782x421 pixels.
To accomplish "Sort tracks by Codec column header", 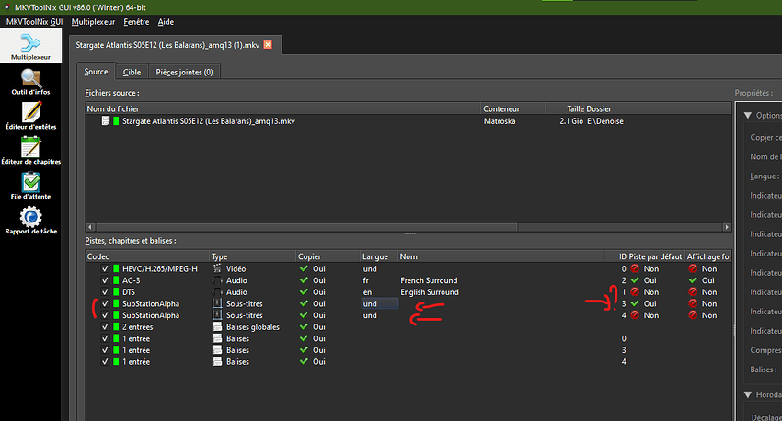I will pyautogui.click(x=147, y=256).
